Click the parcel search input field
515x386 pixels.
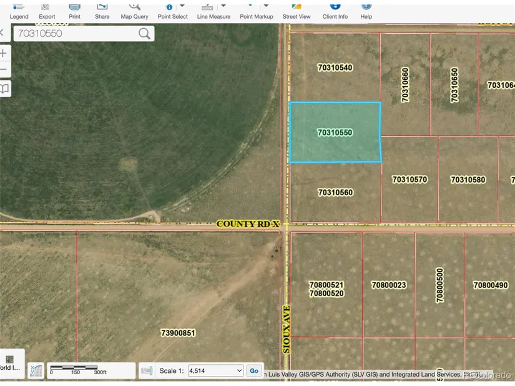[x=75, y=34]
